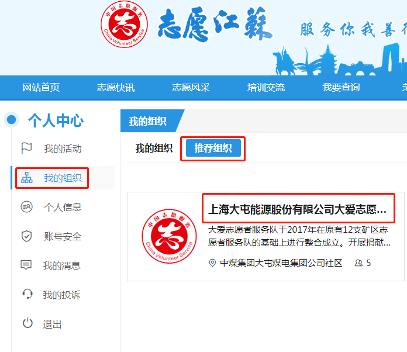The height and width of the screenshot is (352, 407).
Task: Switch to 我的组织 sub-tab
Action: [x=154, y=148]
